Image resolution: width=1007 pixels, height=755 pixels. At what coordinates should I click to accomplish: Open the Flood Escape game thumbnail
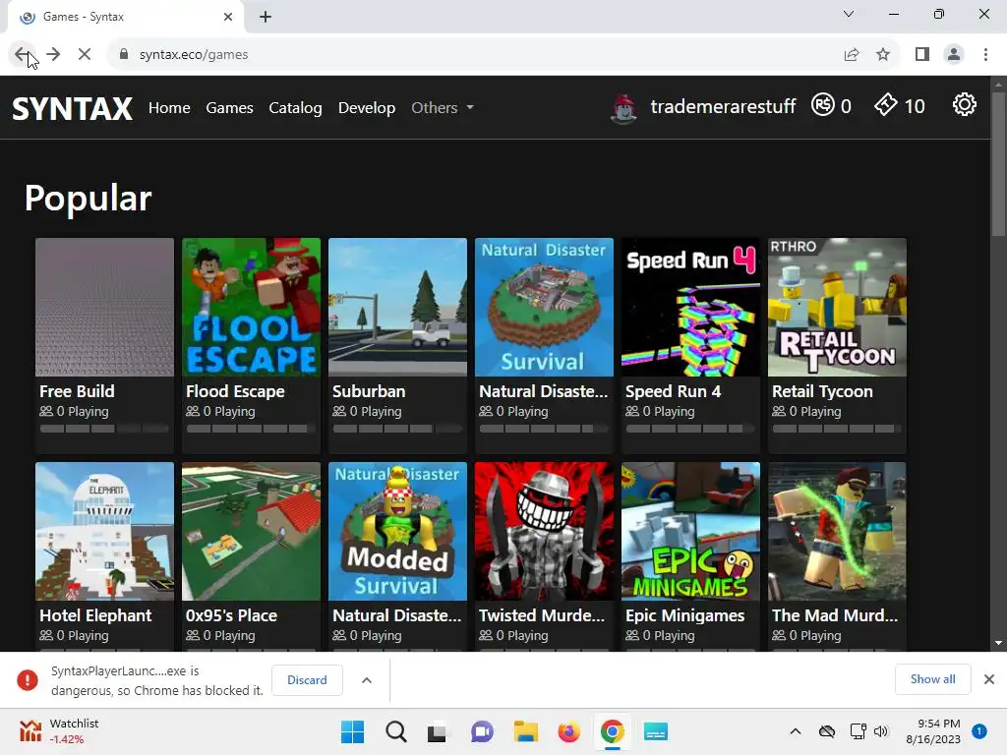(x=251, y=308)
